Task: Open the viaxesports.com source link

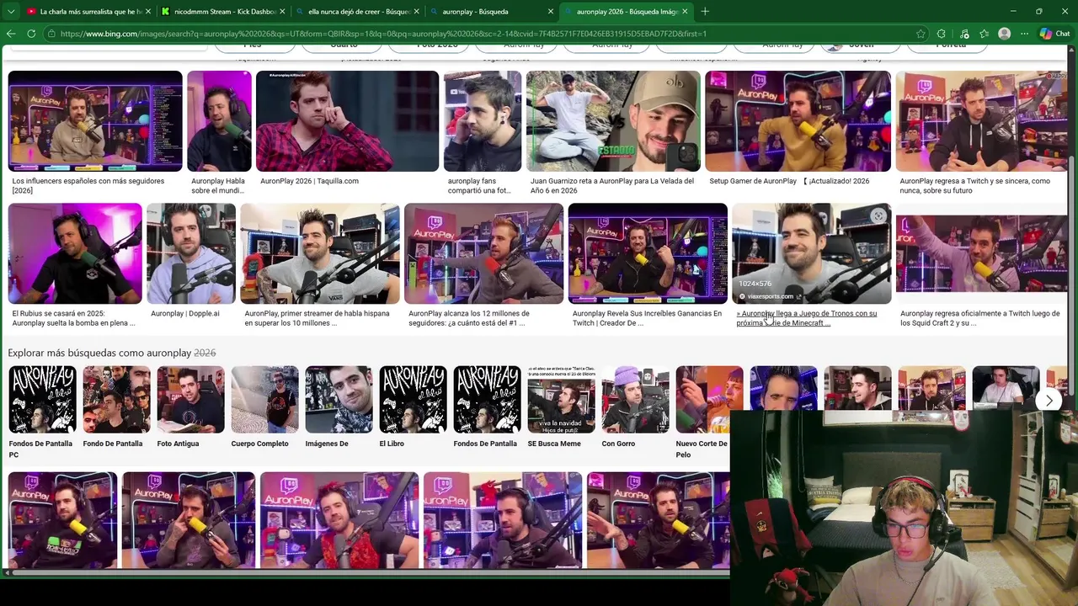Action: (x=771, y=296)
